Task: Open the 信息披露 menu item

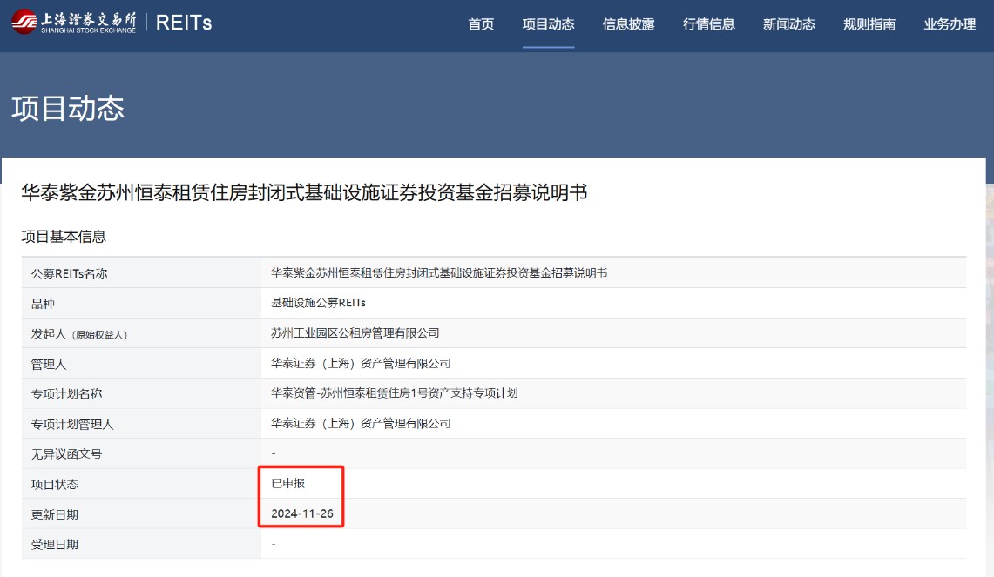Action: click(x=628, y=24)
